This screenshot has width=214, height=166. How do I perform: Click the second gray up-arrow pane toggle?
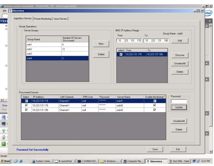click(207, 63)
